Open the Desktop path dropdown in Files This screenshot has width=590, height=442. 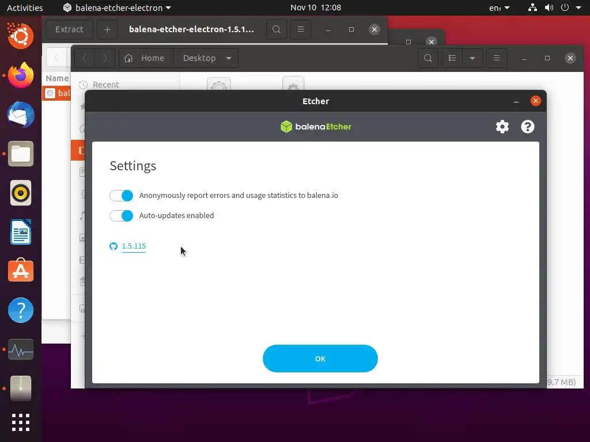206,58
